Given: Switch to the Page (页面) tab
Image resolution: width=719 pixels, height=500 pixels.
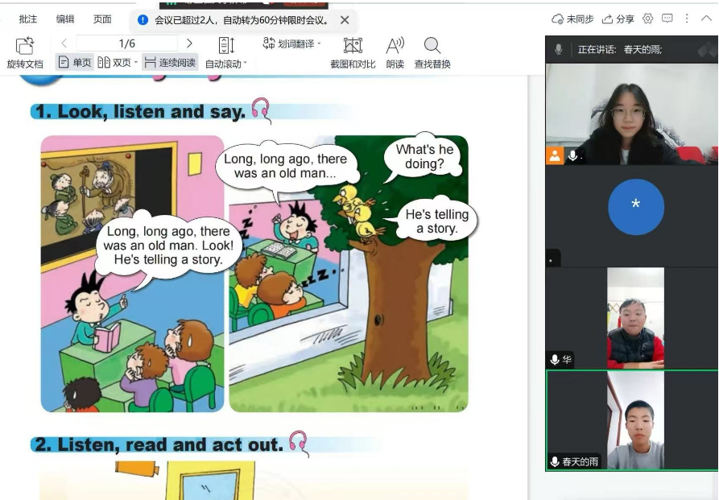Looking at the screenshot, I should [102, 19].
